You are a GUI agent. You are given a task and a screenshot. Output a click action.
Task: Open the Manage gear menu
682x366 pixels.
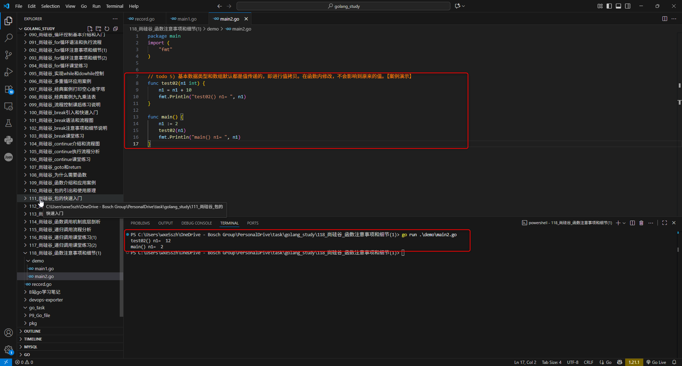click(9, 350)
